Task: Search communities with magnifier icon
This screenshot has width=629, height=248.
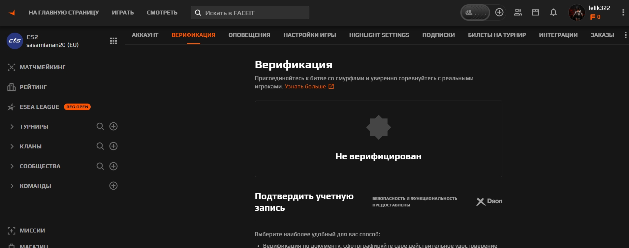Action: [x=100, y=166]
